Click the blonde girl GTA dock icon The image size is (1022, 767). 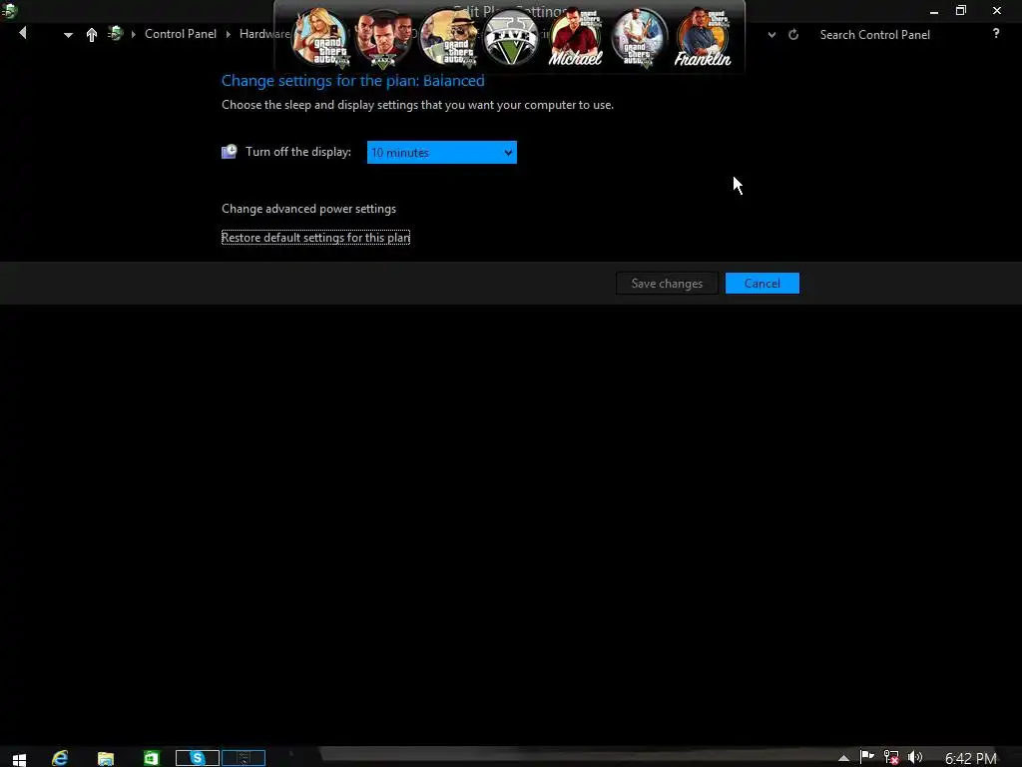coord(320,38)
